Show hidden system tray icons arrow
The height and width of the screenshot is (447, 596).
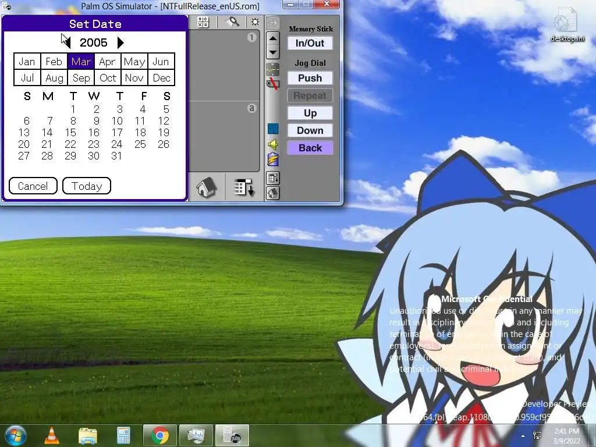(x=523, y=436)
